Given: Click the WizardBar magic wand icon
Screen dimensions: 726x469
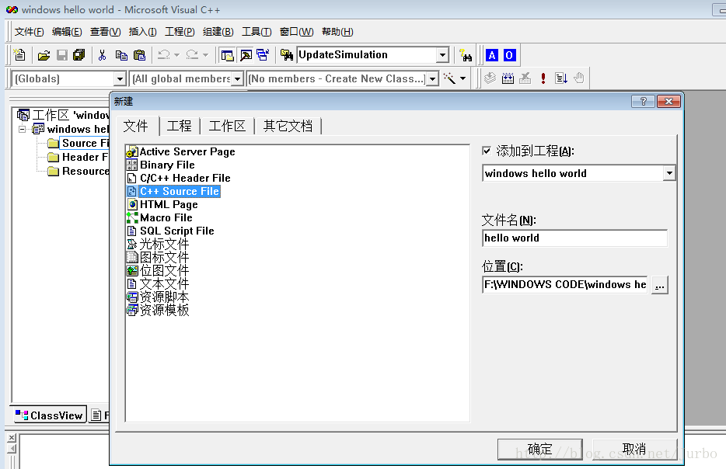Looking at the screenshot, I should (449, 78).
